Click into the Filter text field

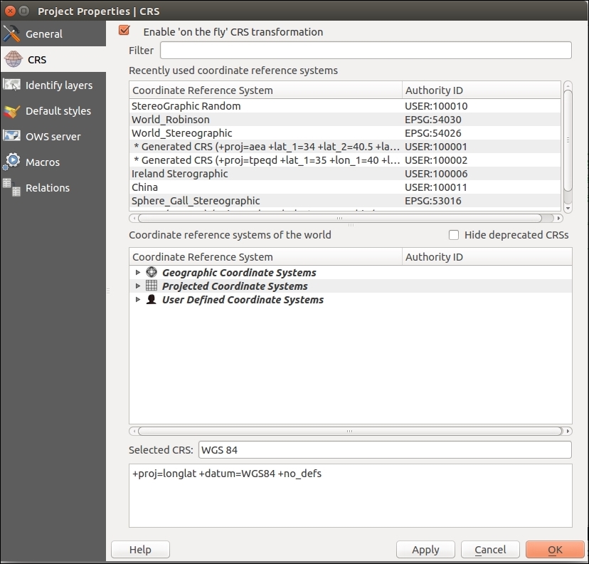click(x=366, y=51)
